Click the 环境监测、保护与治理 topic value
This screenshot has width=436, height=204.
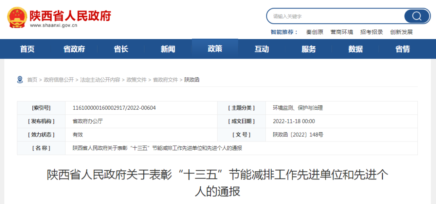click(298, 108)
